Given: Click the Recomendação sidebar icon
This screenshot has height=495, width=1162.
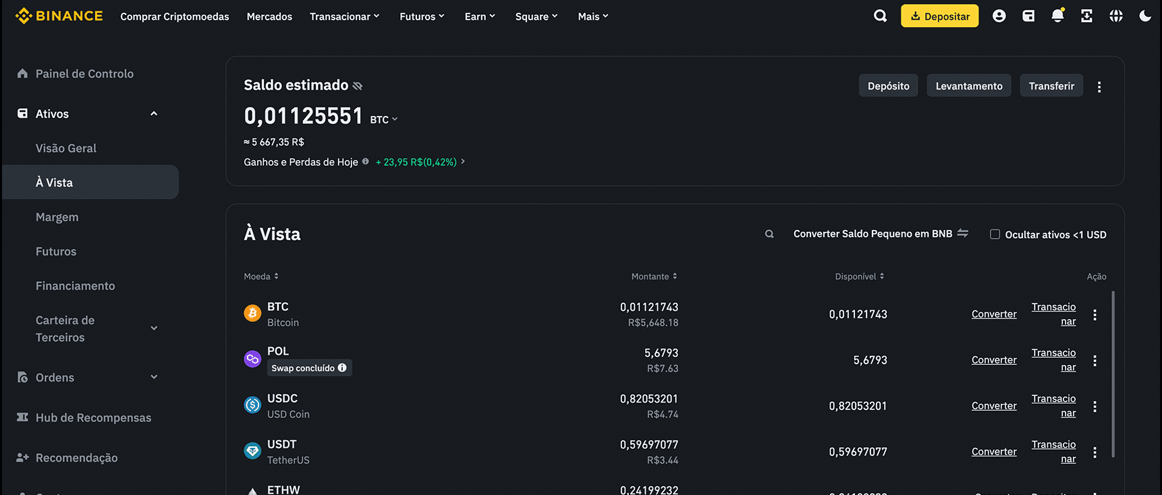Looking at the screenshot, I should 22,457.
